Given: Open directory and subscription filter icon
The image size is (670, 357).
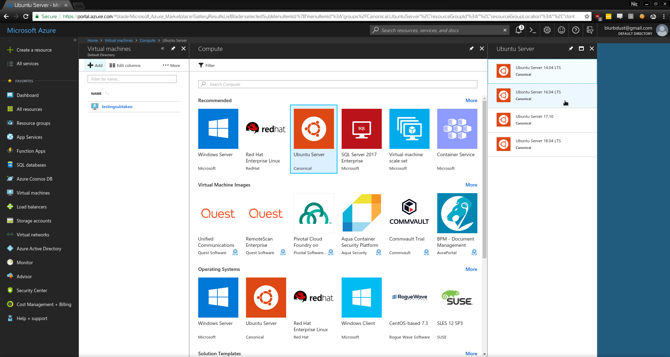Looking at the screenshot, I should tap(590, 30).
